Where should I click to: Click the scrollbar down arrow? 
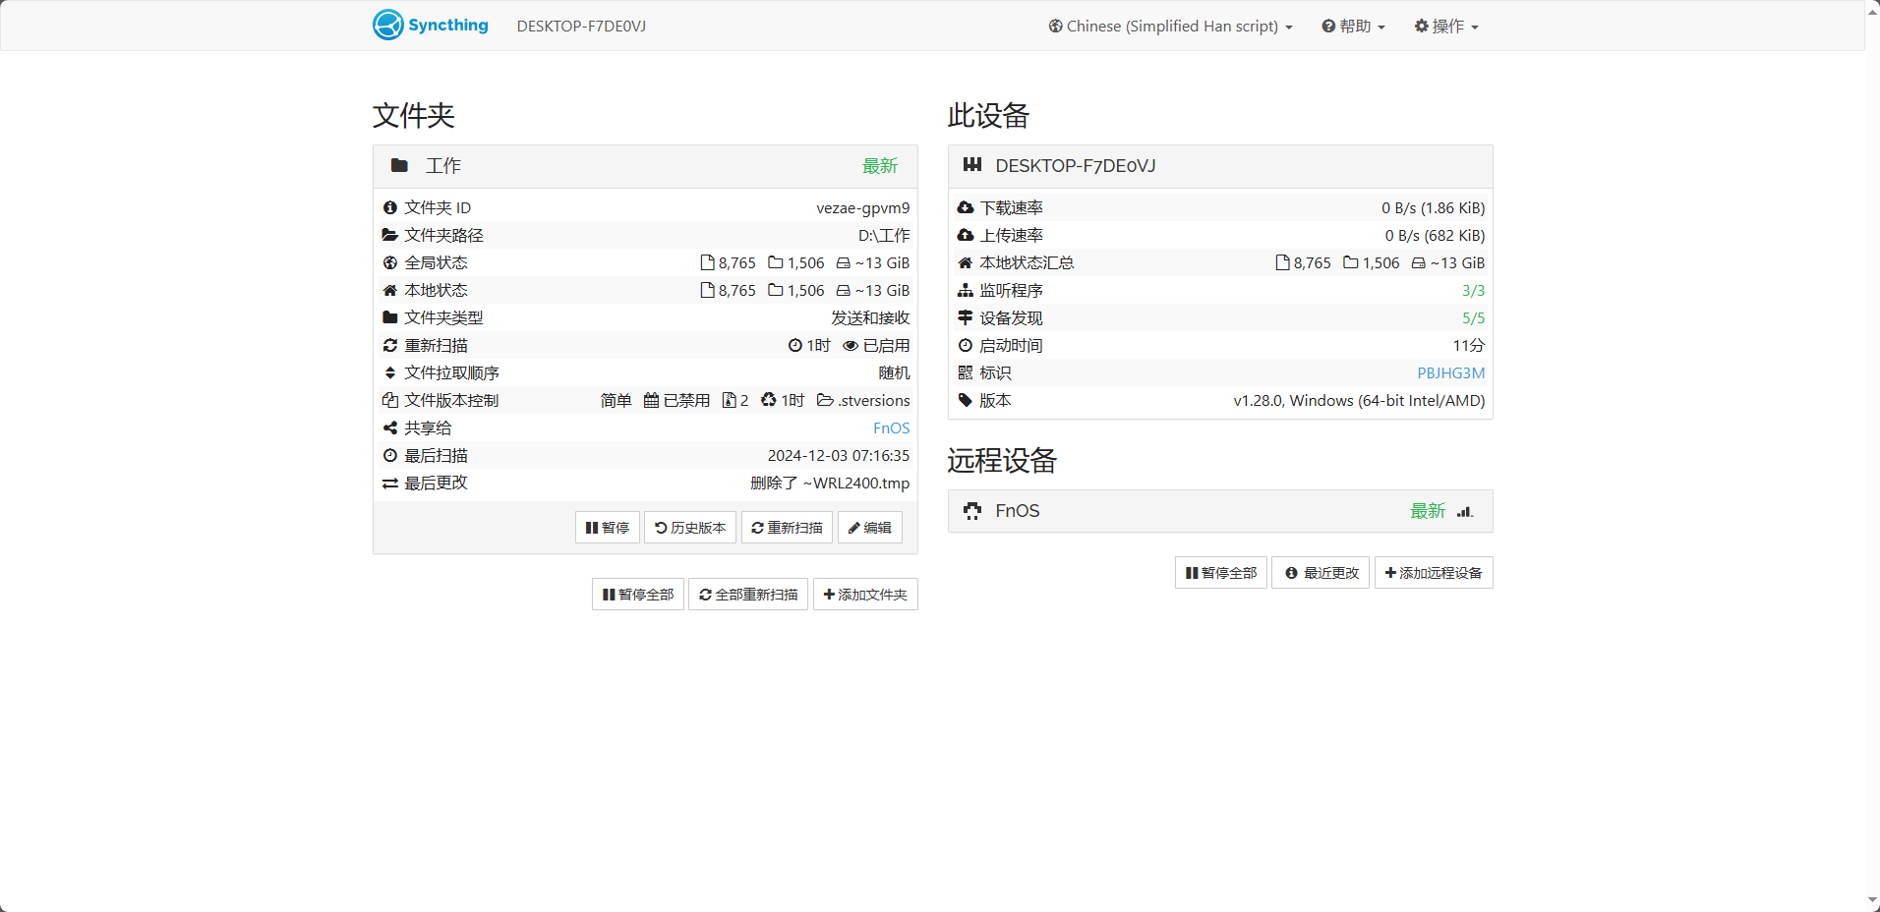click(x=1872, y=902)
